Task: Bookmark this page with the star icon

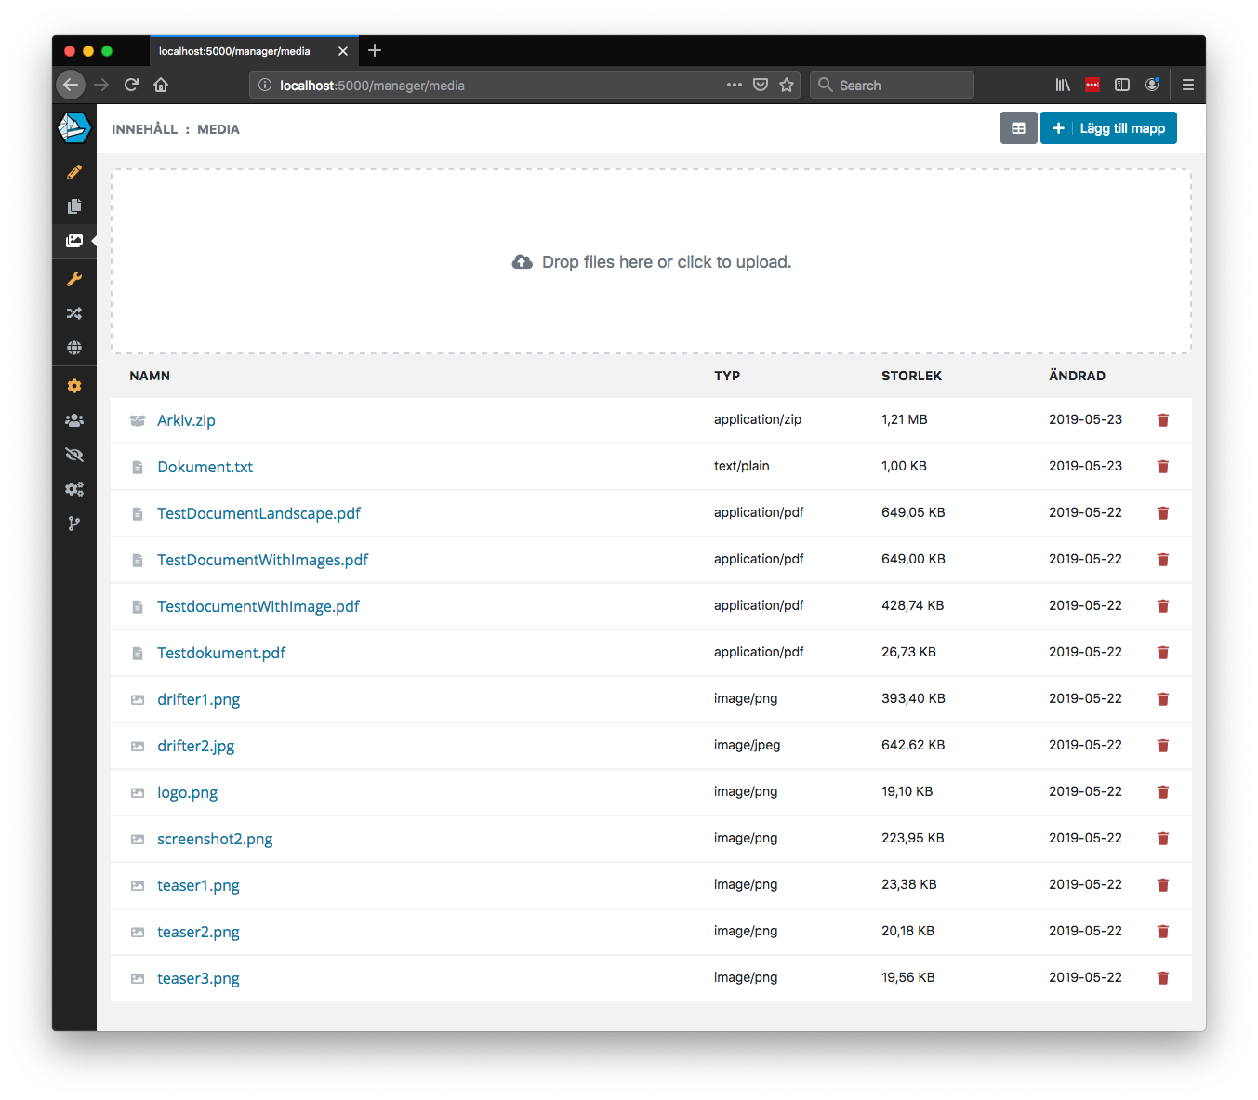Action: [x=786, y=85]
